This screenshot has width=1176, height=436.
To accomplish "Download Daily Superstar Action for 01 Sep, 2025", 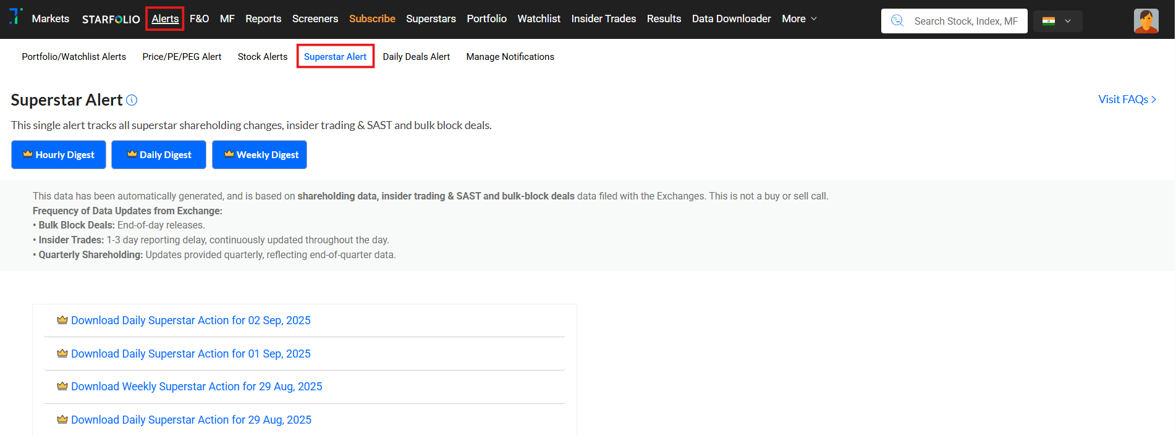I will [191, 354].
